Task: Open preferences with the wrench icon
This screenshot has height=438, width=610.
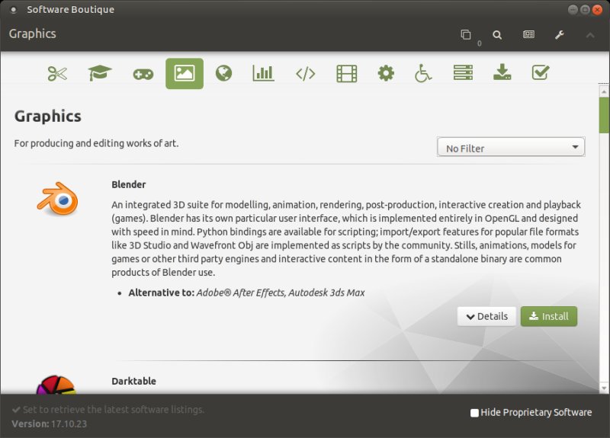Action: point(560,35)
